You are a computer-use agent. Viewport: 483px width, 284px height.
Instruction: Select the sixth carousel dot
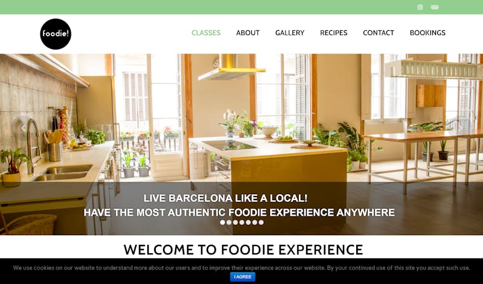(255, 222)
